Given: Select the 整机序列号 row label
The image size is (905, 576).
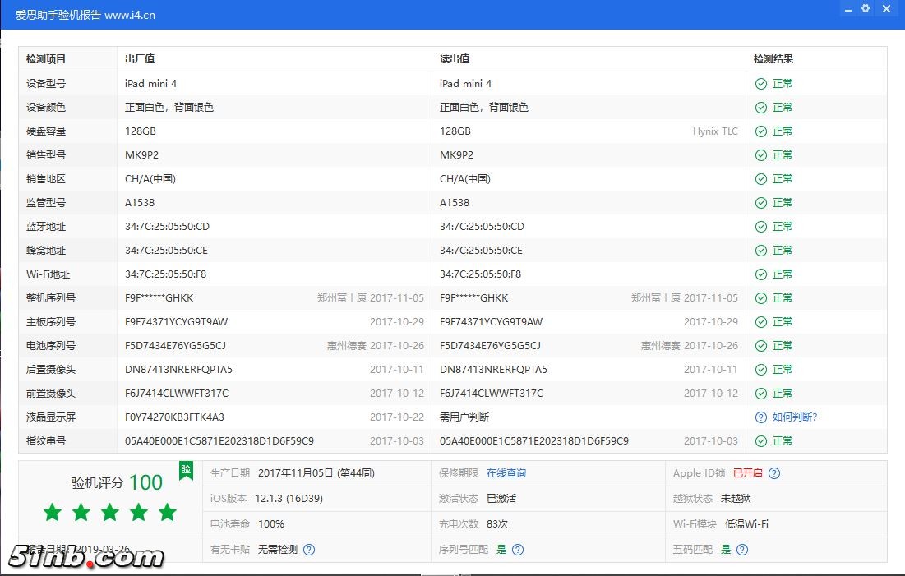Looking at the screenshot, I should coord(51,298).
